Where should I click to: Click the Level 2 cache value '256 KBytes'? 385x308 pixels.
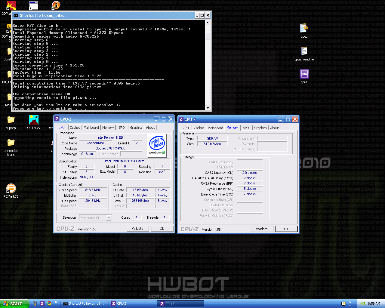[140, 201]
